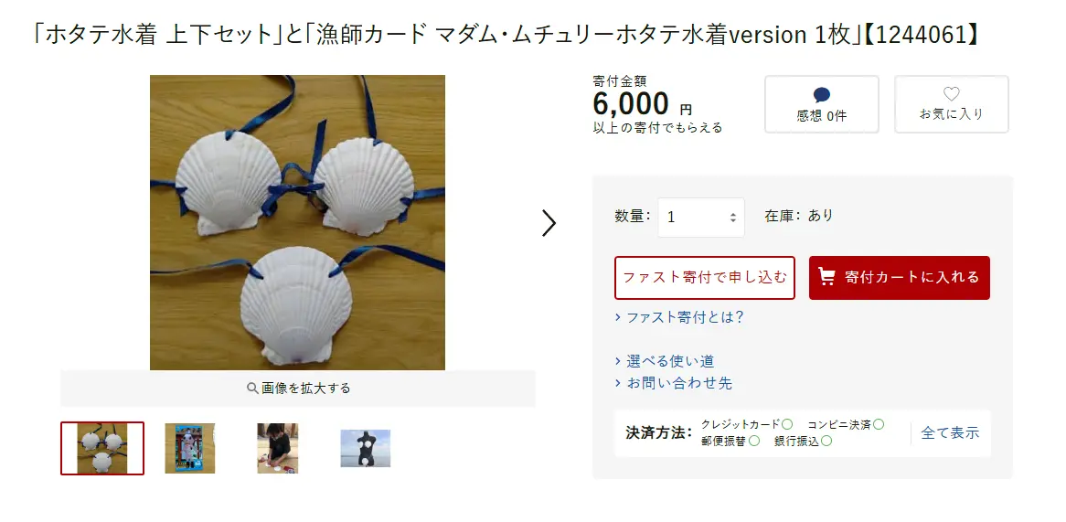Screen dimensions: 1066x522
Task: Add to cart 寄付カートに入れる
Action: pos(900,277)
